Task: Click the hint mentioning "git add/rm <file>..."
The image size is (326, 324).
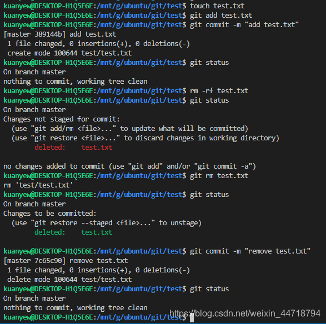Action: click(x=130, y=129)
